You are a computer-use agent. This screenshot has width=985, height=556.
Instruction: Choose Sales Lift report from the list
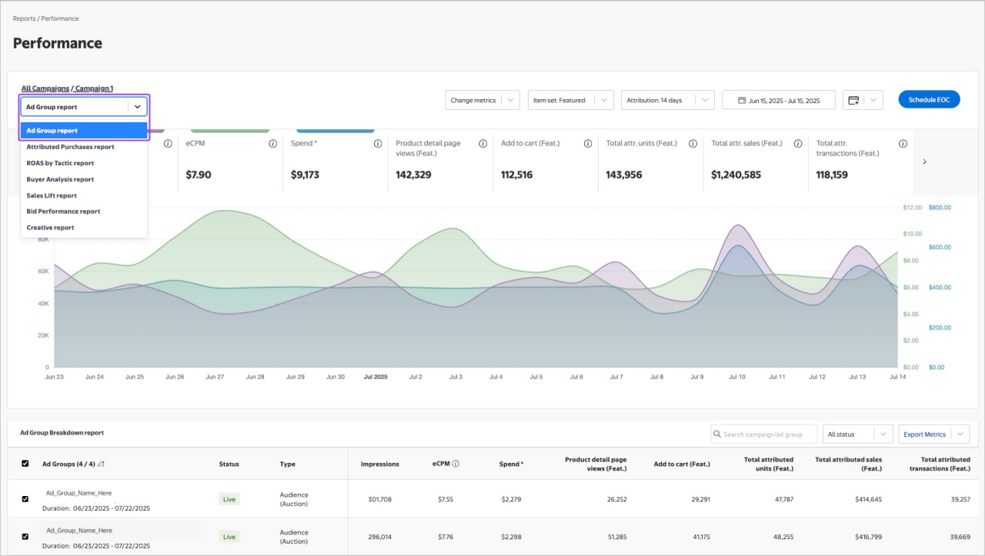52,195
